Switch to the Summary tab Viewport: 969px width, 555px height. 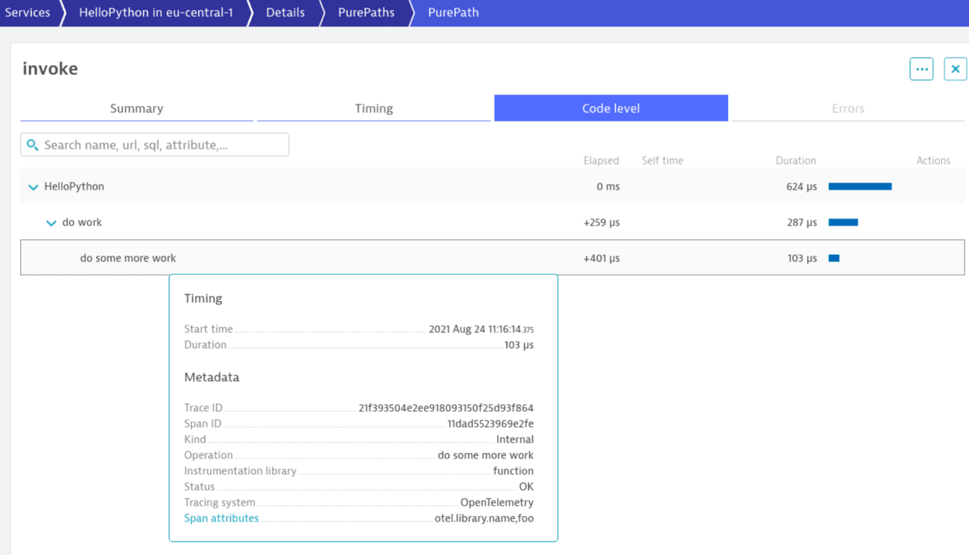(136, 108)
